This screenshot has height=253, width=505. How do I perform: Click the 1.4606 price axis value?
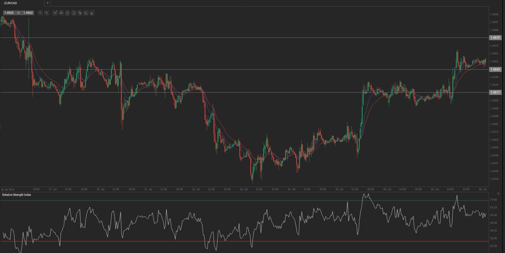tap(494, 14)
